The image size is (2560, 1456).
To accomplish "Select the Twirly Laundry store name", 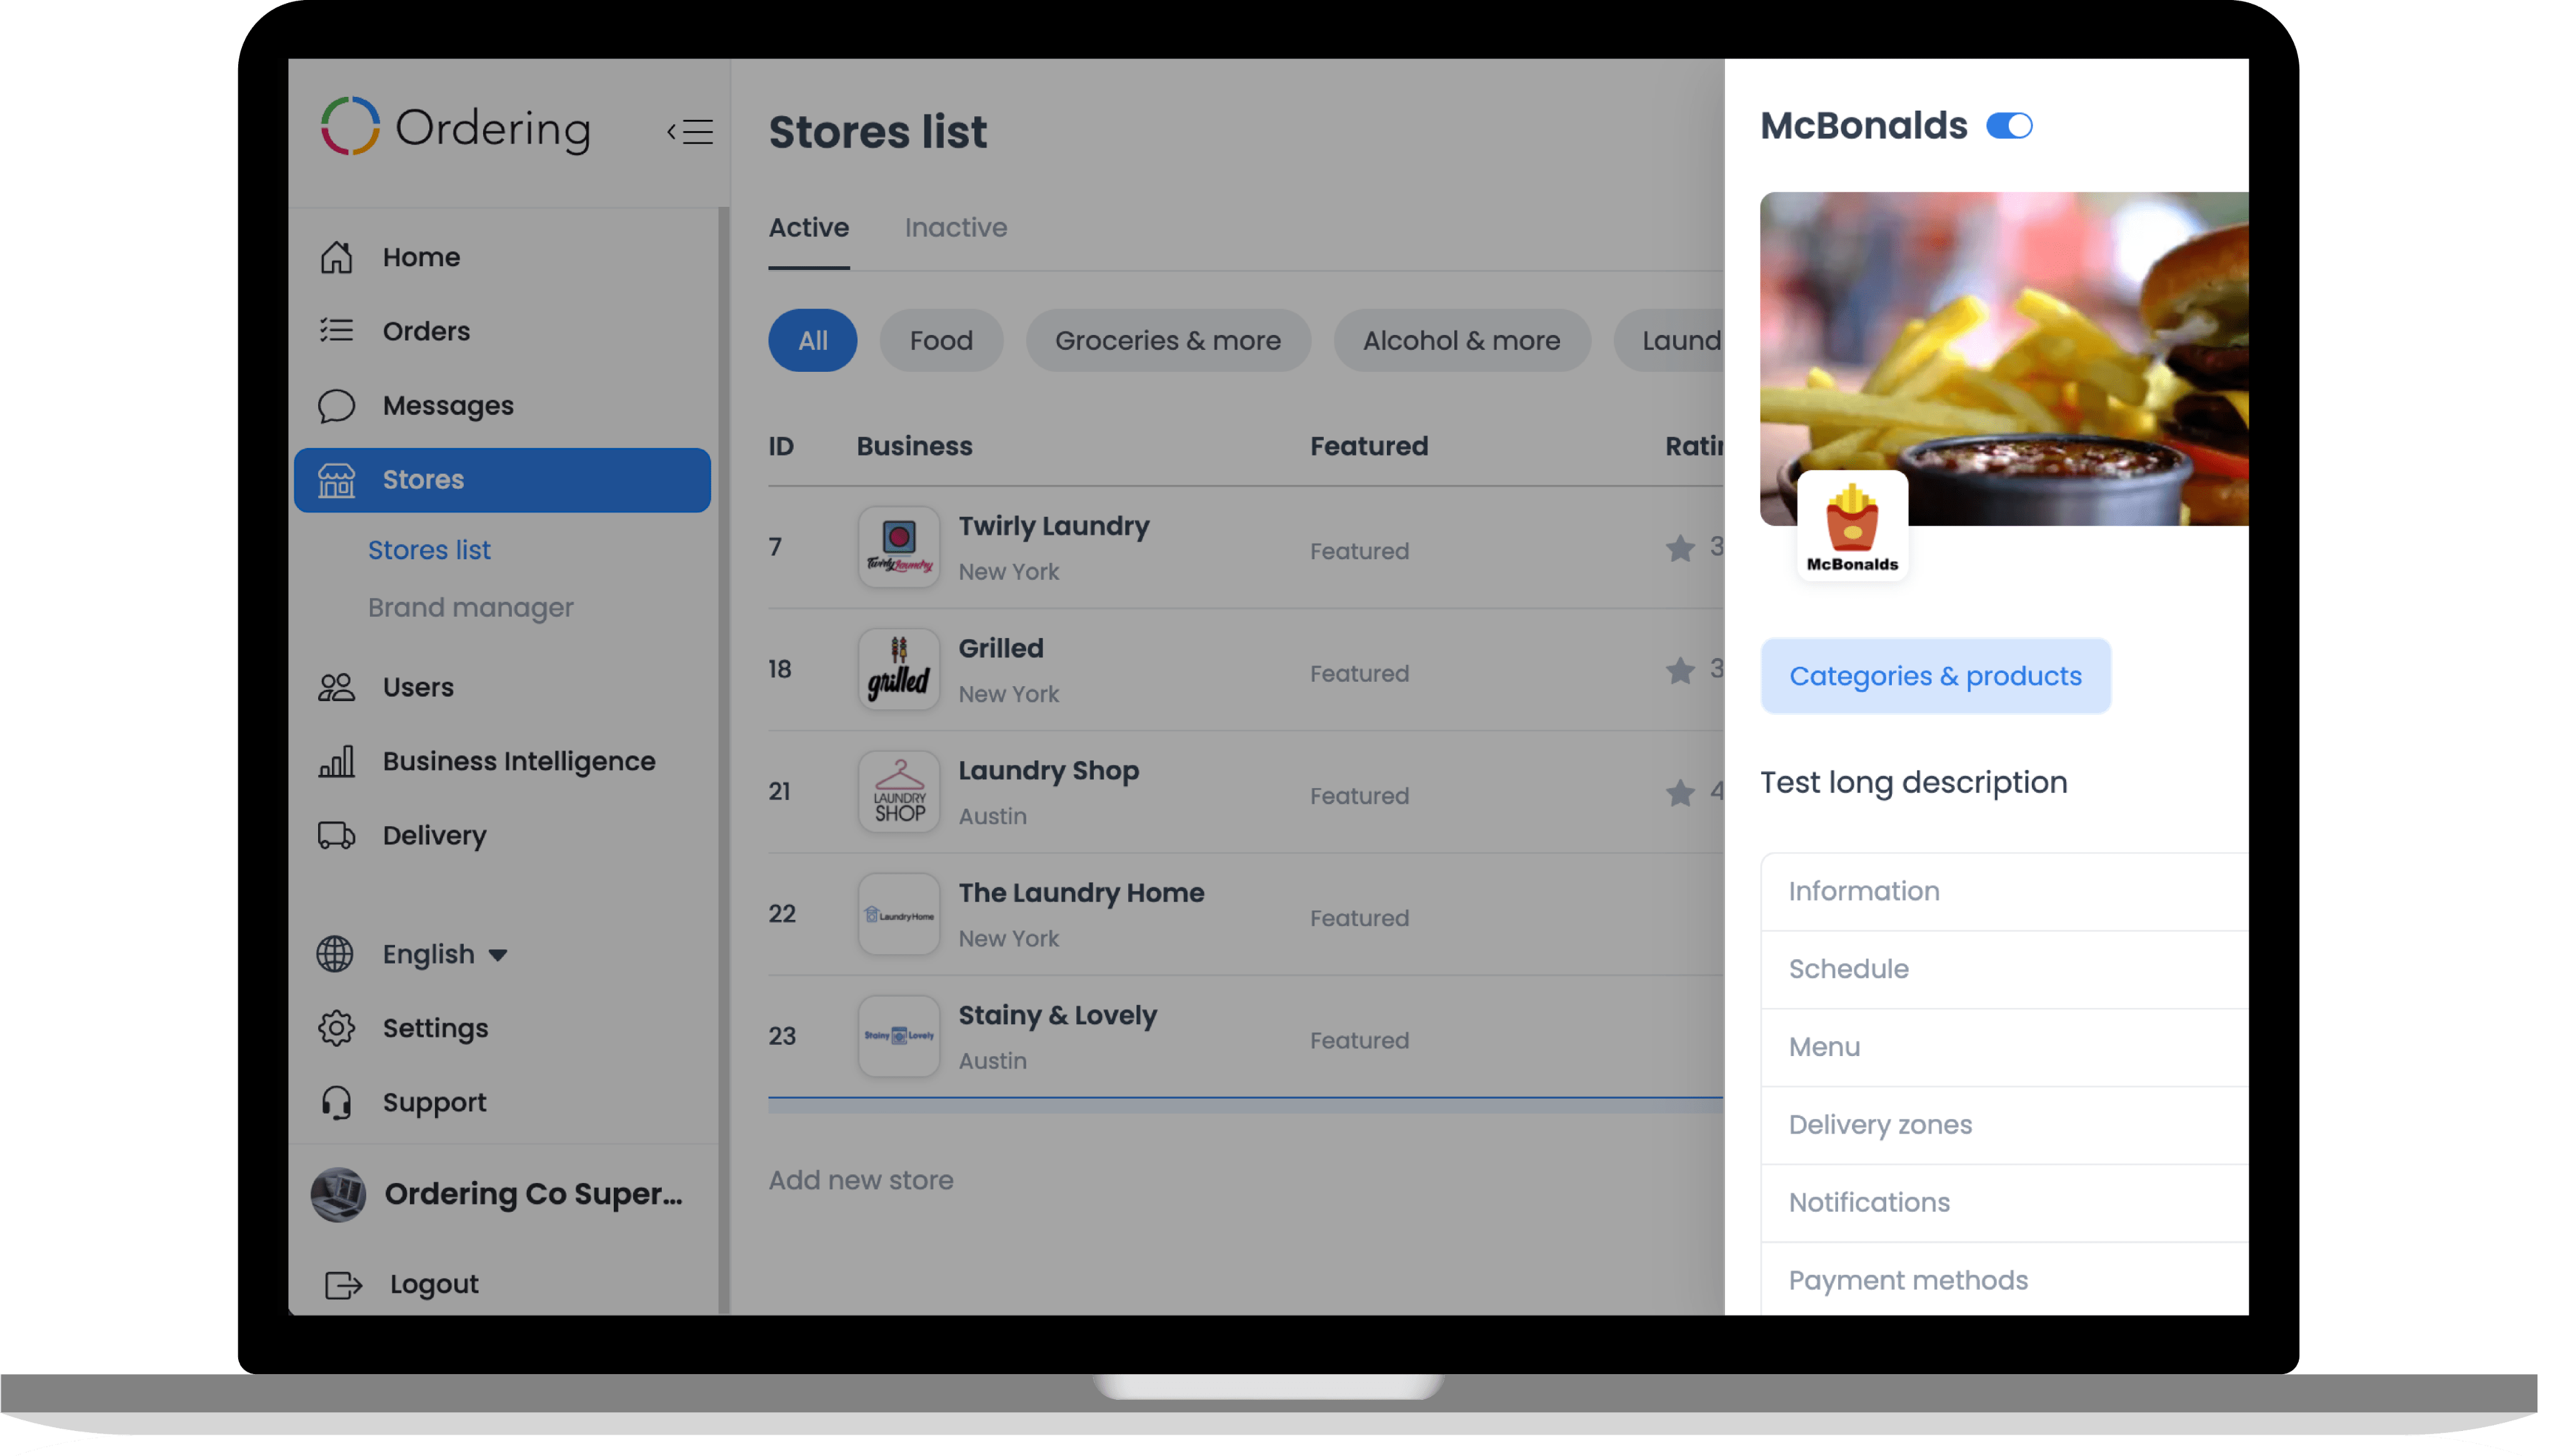I will point(1054,526).
